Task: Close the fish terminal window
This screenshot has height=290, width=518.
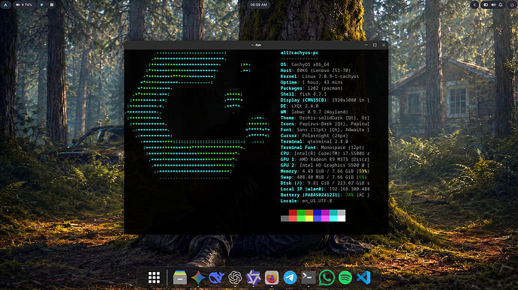Action: tap(384, 45)
